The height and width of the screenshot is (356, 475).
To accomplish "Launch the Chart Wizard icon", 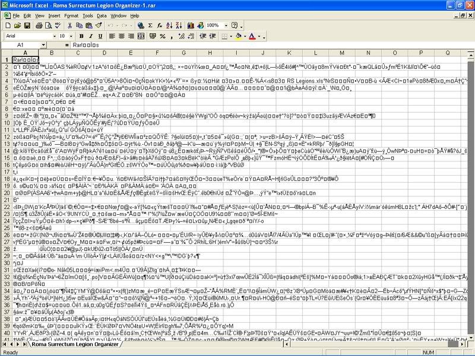I will pyautogui.click(x=191, y=26).
